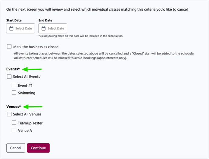Click the calendar icon in End Date field
209x159 pixels.
click(x=44, y=28)
